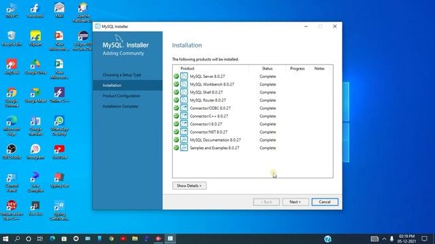The height and width of the screenshot is (244, 435).
Task: Select the Embarcadero Dev-C++ desktop shortcut
Action: point(12,211)
